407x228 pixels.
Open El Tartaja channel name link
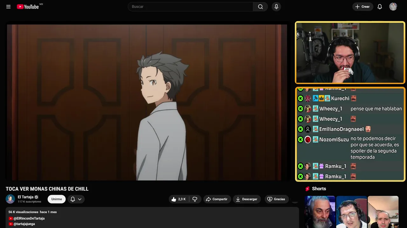[25, 197]
